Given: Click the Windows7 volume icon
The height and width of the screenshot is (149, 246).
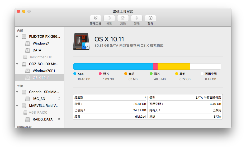Looking at the screenshot, I should pos(28,44).
